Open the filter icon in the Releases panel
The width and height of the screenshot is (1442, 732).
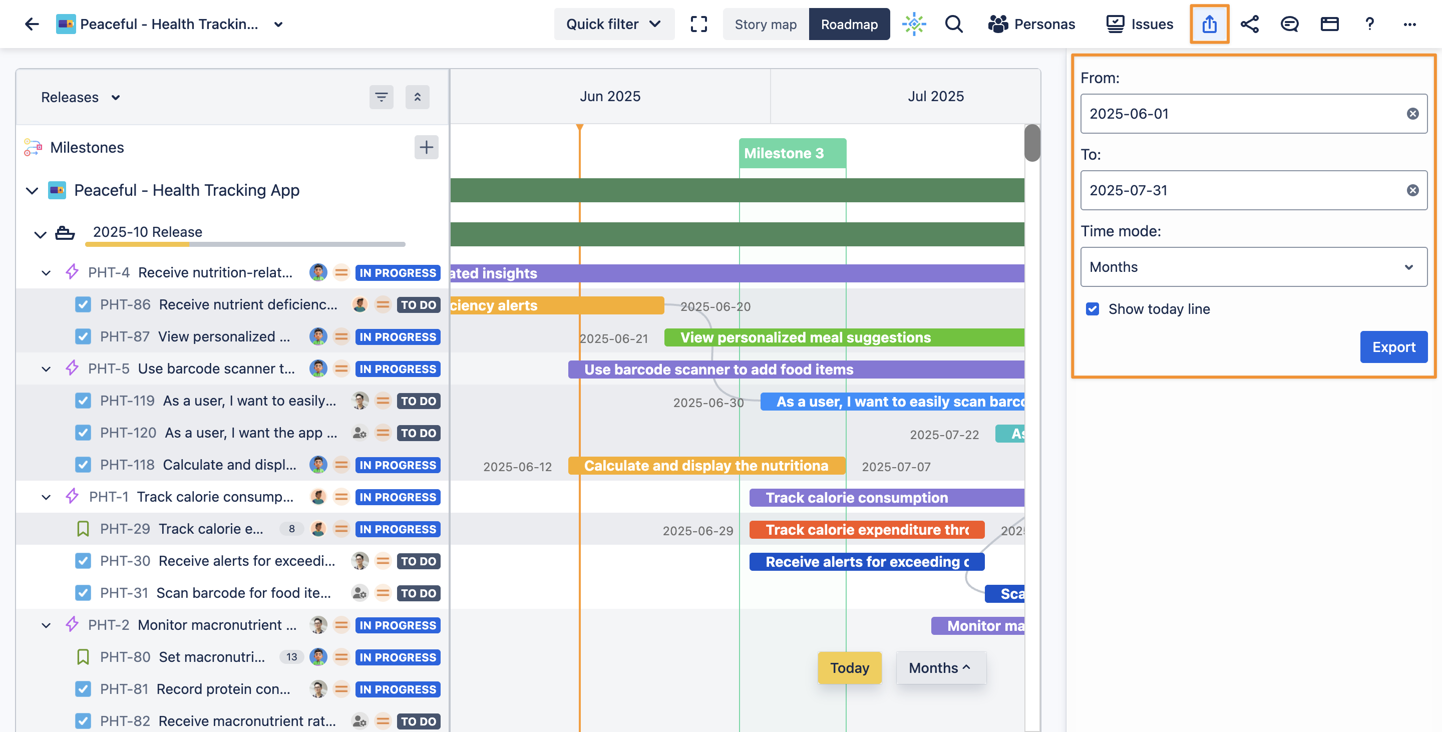point(381,97)
